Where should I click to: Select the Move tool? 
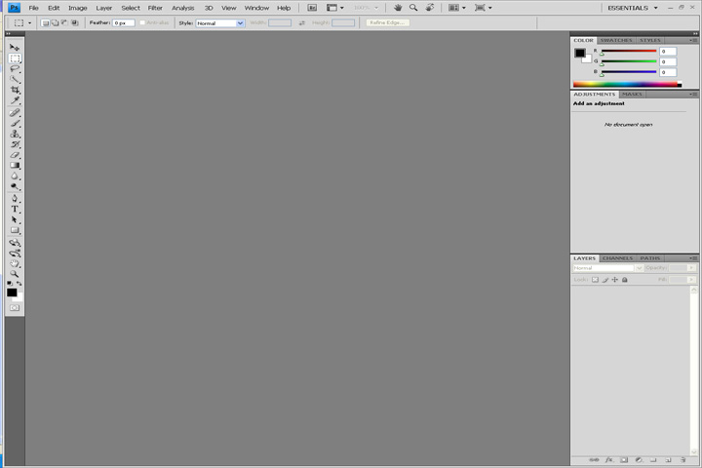[x=15, y=48]
